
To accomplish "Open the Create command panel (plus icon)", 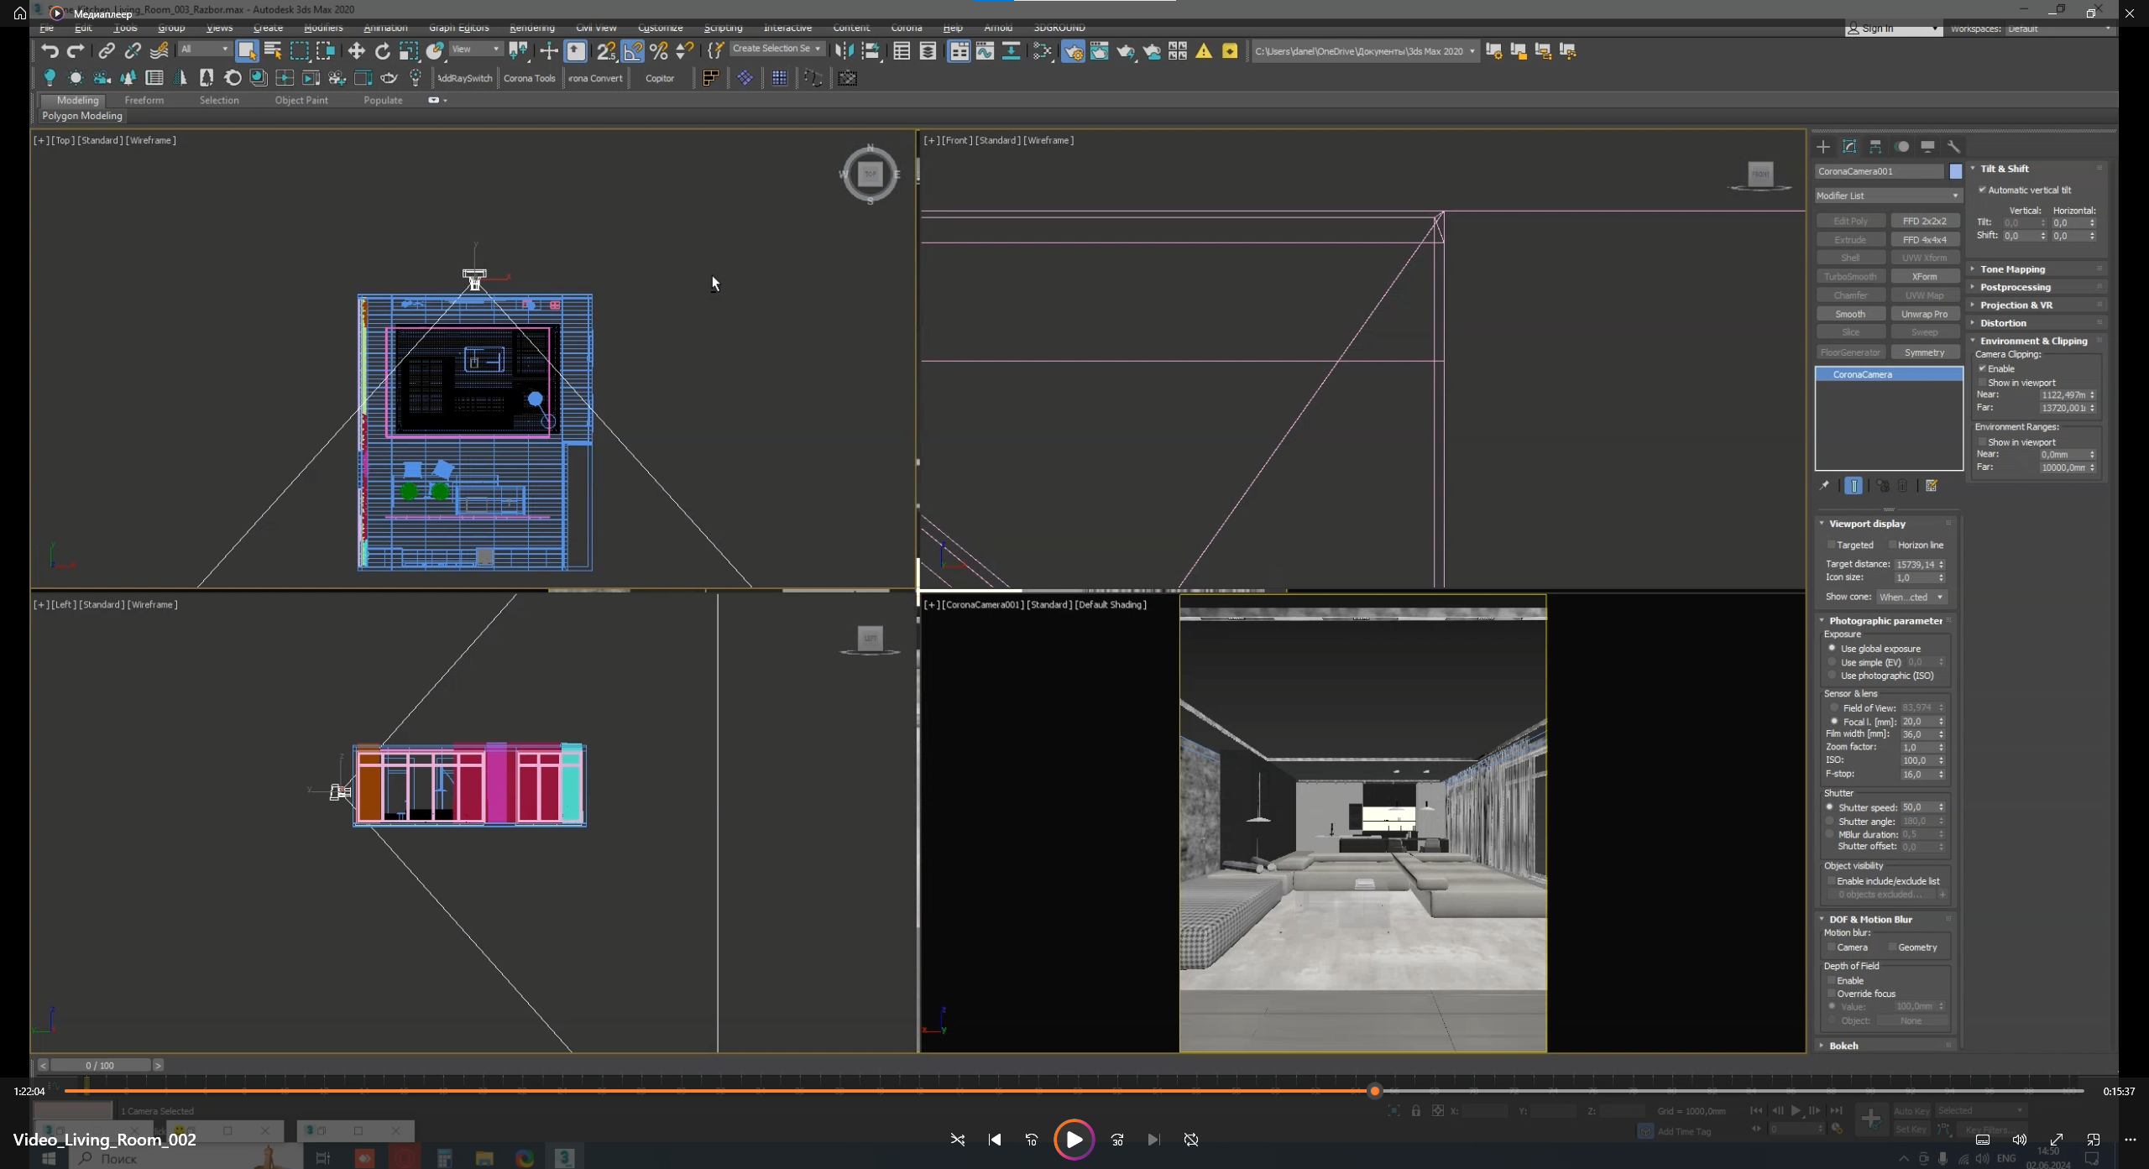I will click(x=1823, y=147).
